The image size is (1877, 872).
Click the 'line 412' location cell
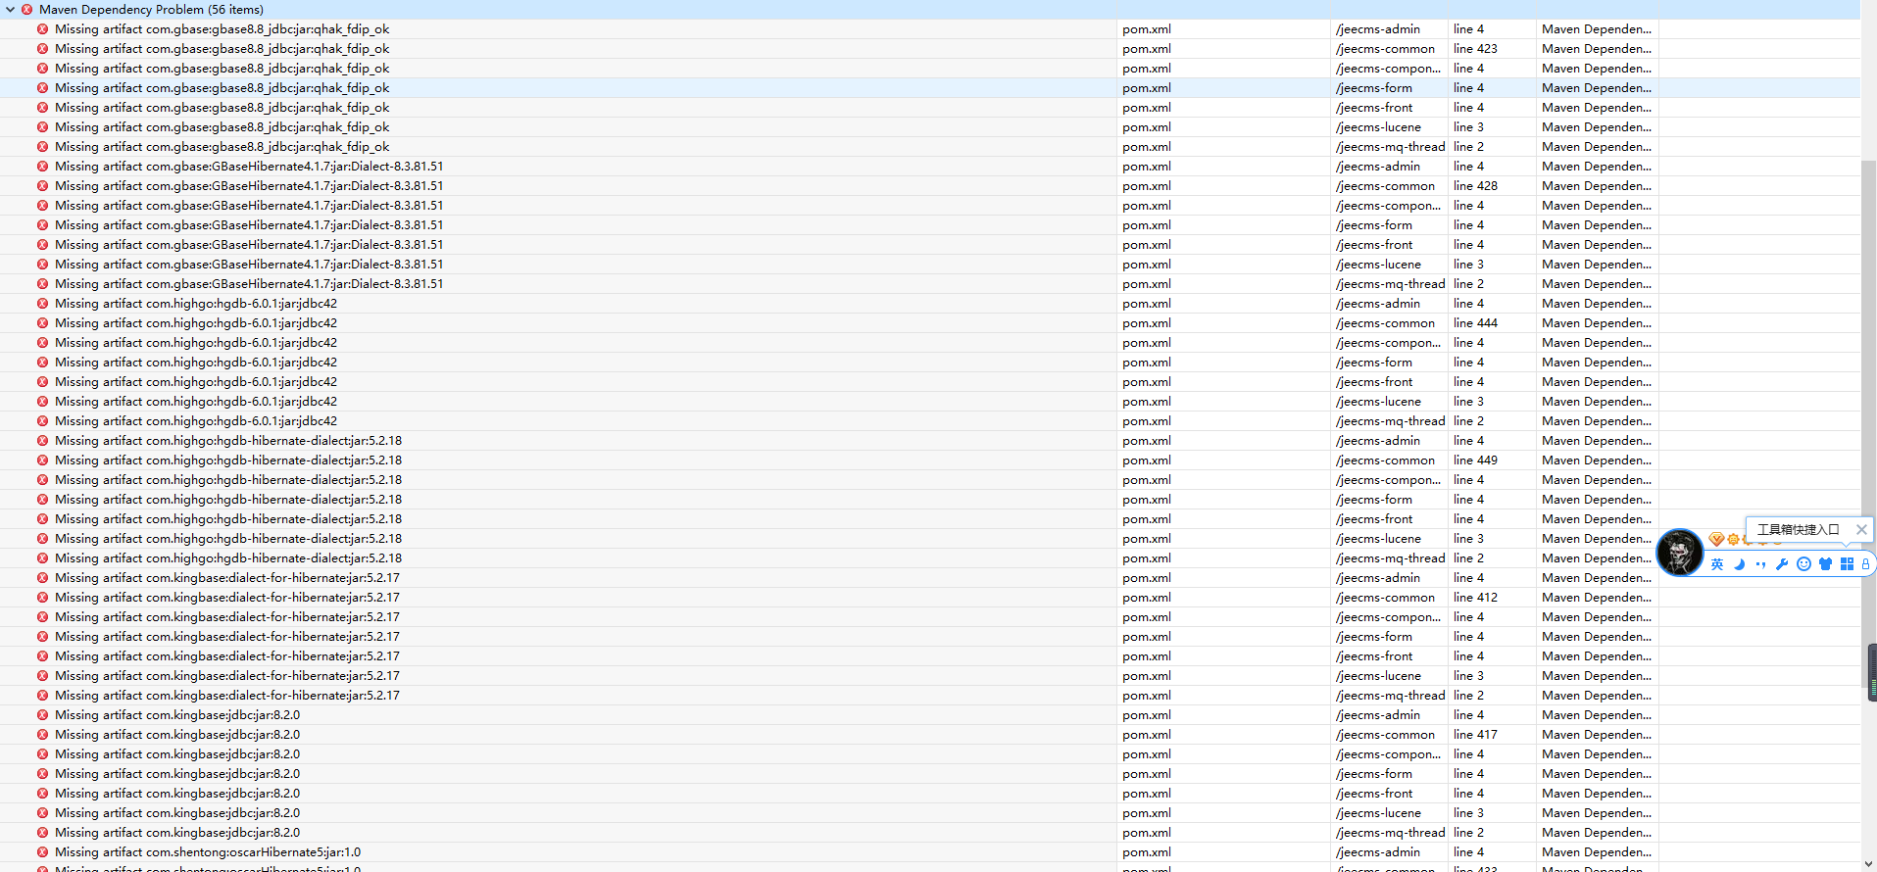[1475, 598]
